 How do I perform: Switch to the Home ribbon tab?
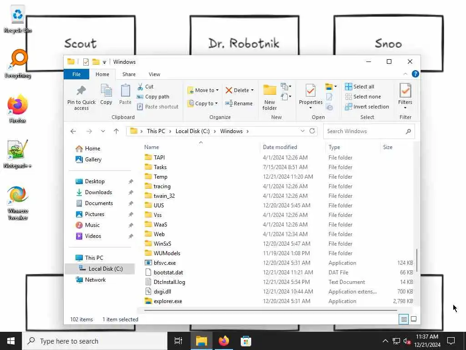coord(102,74)
